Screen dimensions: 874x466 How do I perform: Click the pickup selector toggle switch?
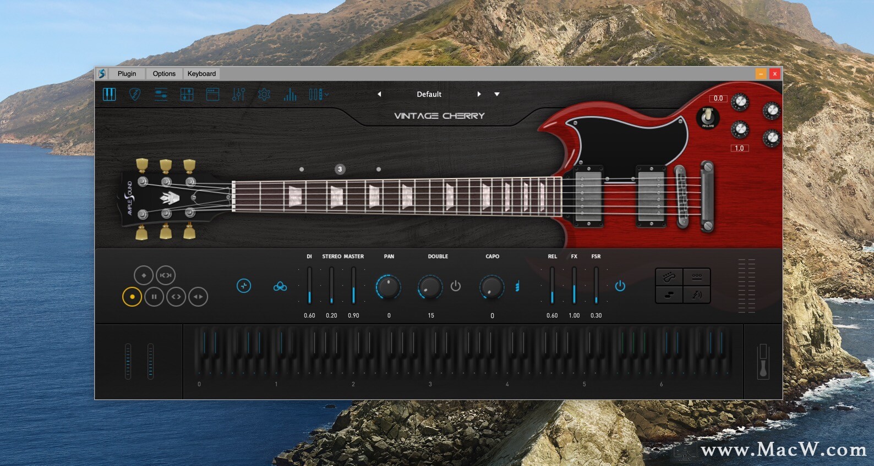click(708, 117)
